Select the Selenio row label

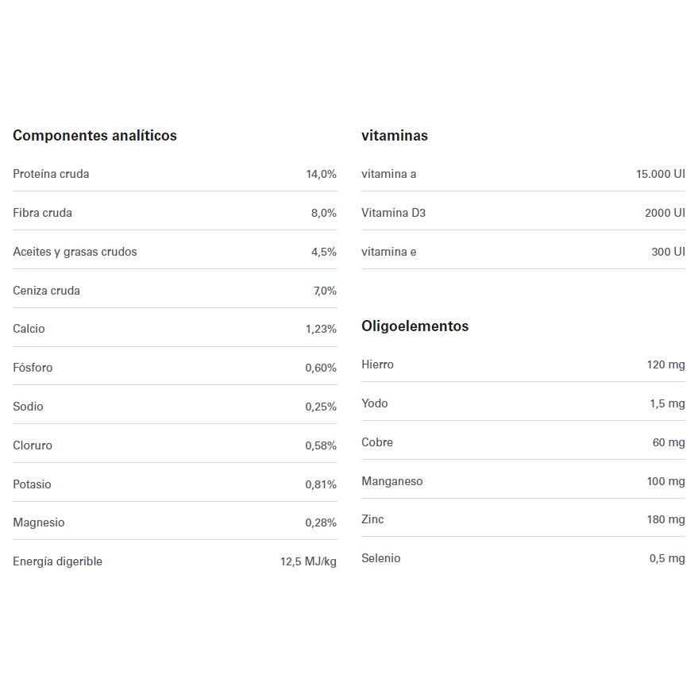pyautogui.click(x=380, y=558)
